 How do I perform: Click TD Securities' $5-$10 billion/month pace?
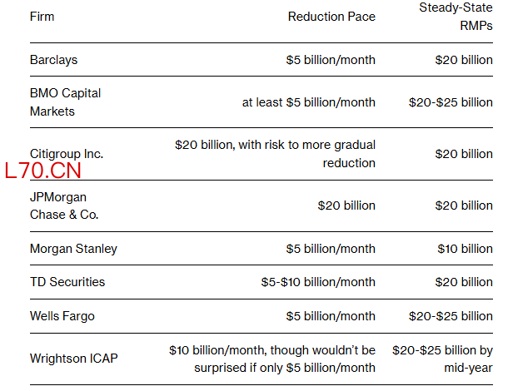point(318,282)
